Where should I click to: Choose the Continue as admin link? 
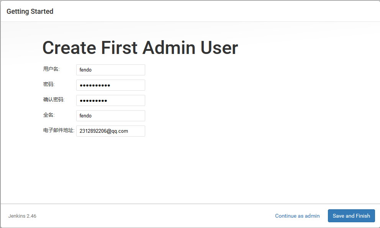click(x=297, y=216)
